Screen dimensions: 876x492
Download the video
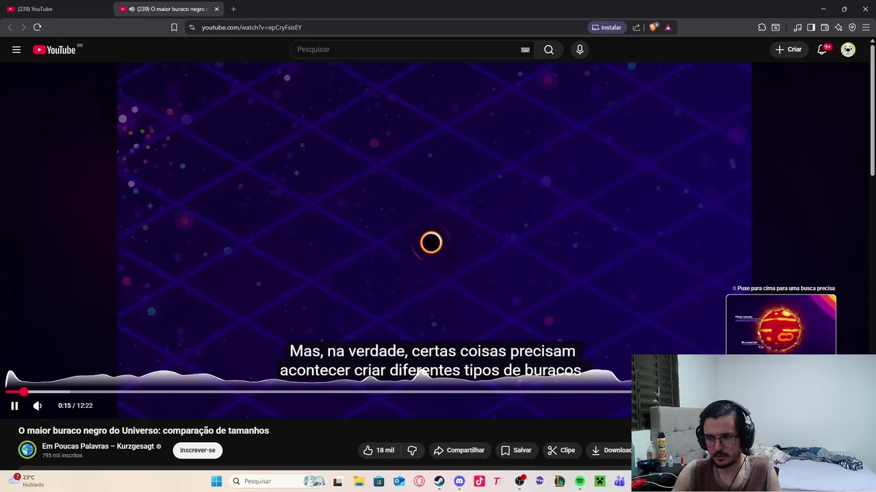click(611, 450)
